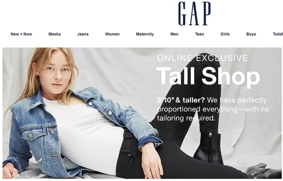
Task: Open the partially visible Toddler menu
Action: tap(278, 34)
